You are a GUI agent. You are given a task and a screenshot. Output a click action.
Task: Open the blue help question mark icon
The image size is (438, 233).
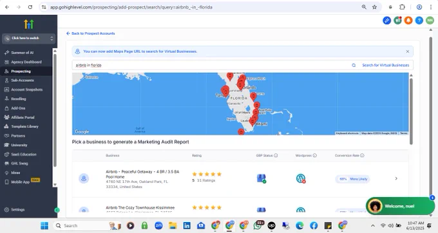(419, 21)
